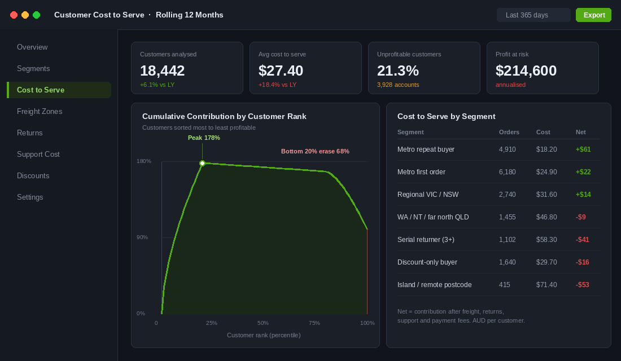Click the Cumulative Contribution by Customer Rank title
This screenshot has width=621, height=361.
click(x=224, y=116)
